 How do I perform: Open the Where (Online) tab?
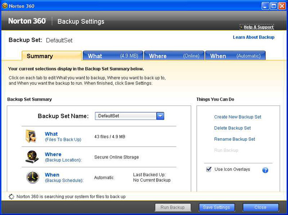[174, 56]
